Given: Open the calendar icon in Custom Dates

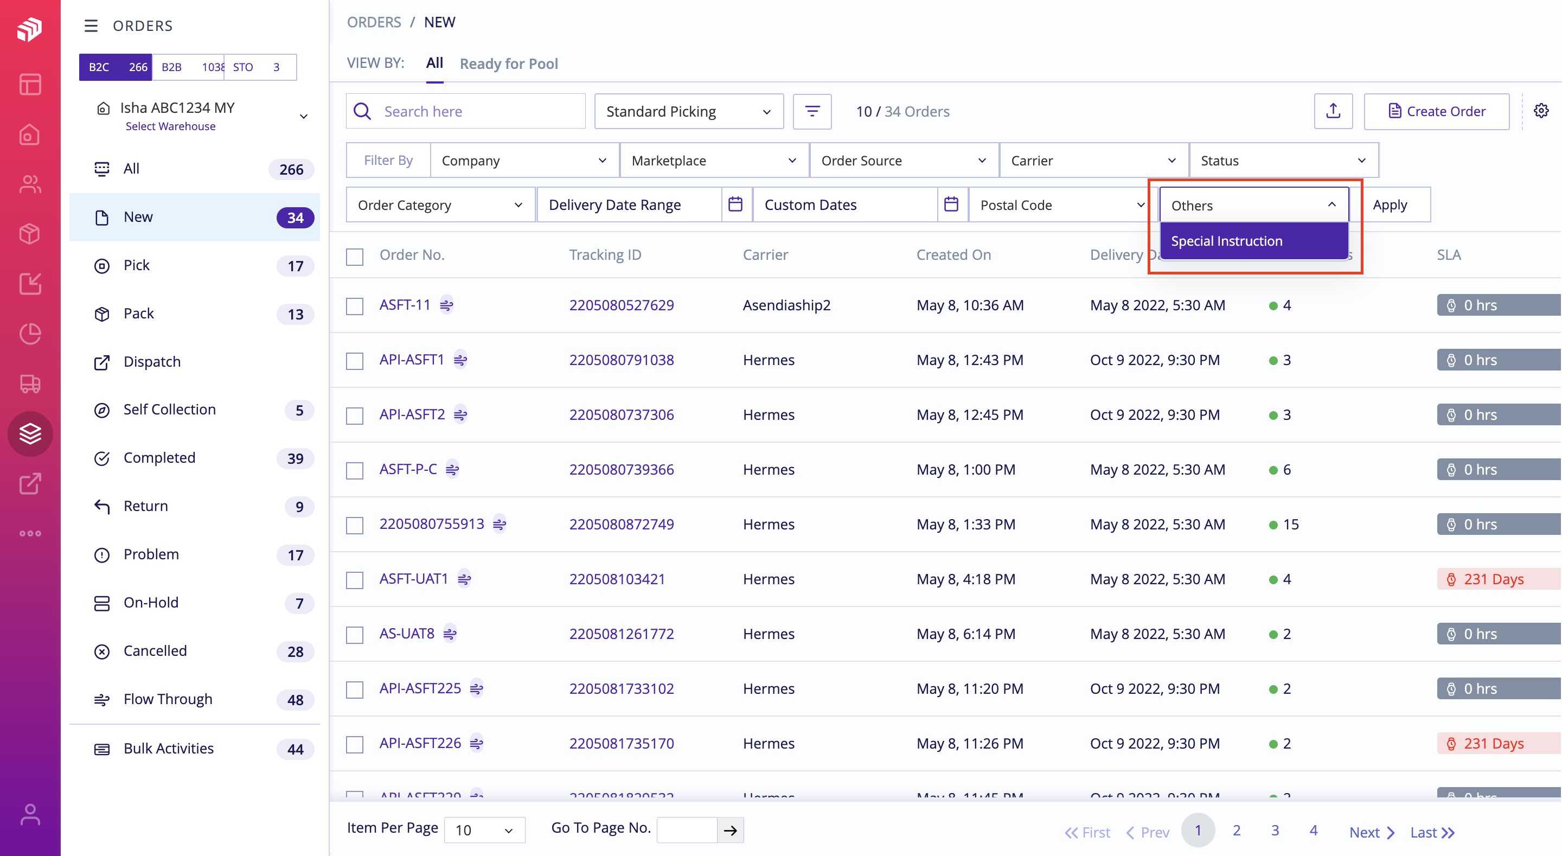Looking at the screenshot, I should pos(951,205).
